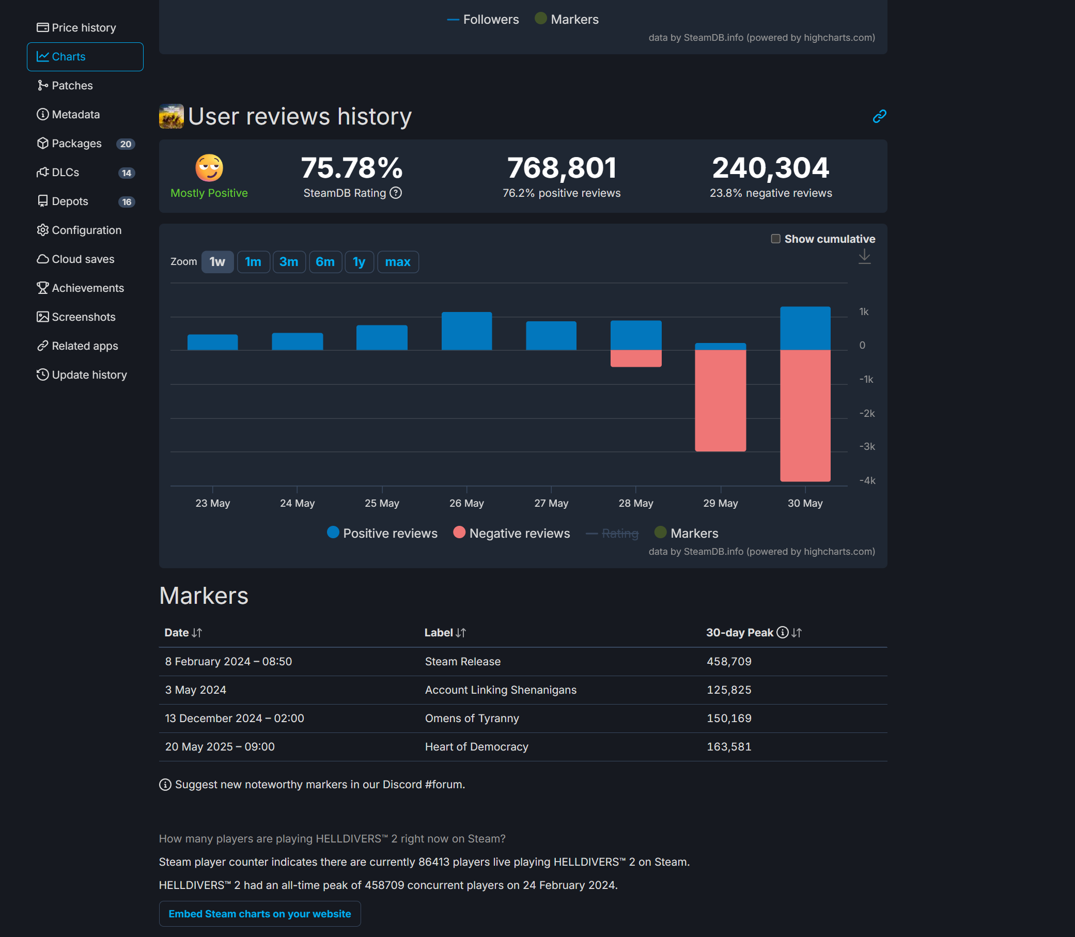Click the Achievements trophy icon
The image size is (1075, 937).
[43, 288]
